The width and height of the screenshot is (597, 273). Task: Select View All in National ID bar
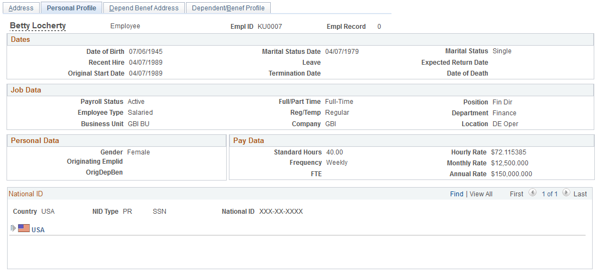pos(481,194)
